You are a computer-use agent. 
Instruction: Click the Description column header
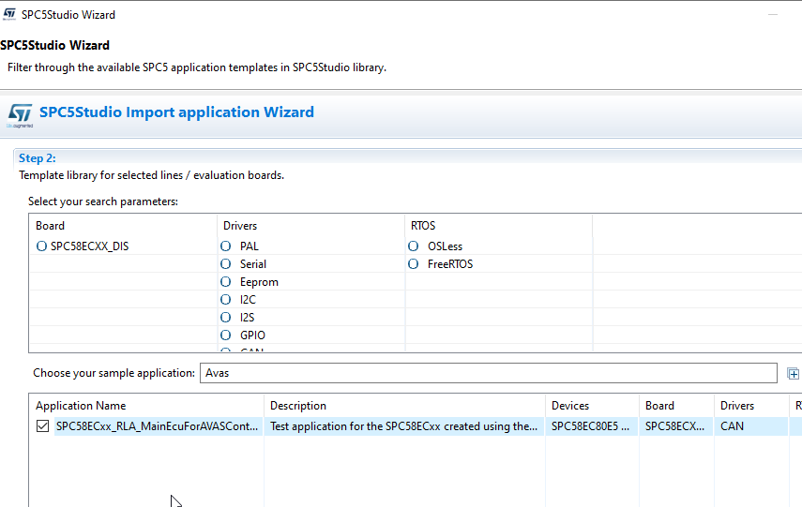(404, 406)
